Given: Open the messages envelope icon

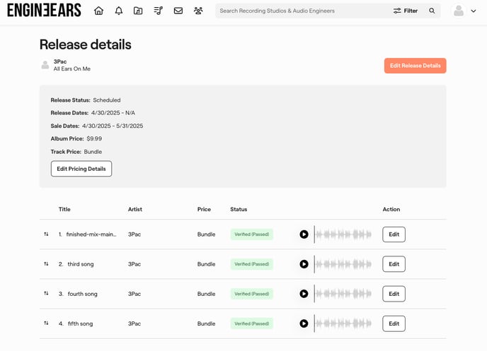Looking at the screenshot, I should click(178, 11).
